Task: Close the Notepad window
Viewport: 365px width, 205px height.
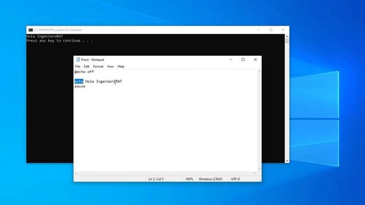Action: [255, 60]
